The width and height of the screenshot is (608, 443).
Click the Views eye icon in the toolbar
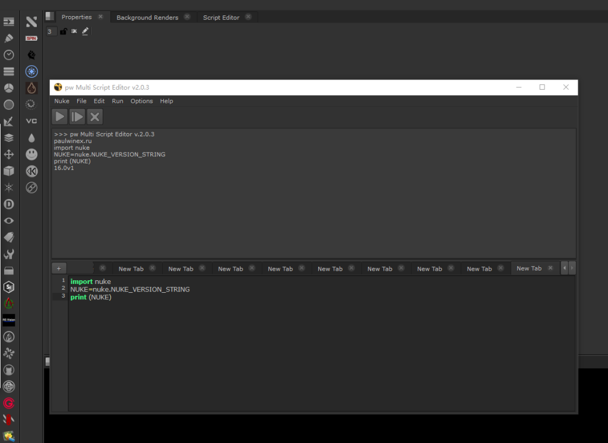coord(9,221)
